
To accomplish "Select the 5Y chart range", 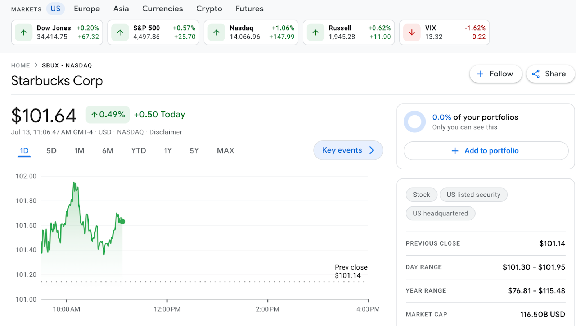I will (194, 151).
